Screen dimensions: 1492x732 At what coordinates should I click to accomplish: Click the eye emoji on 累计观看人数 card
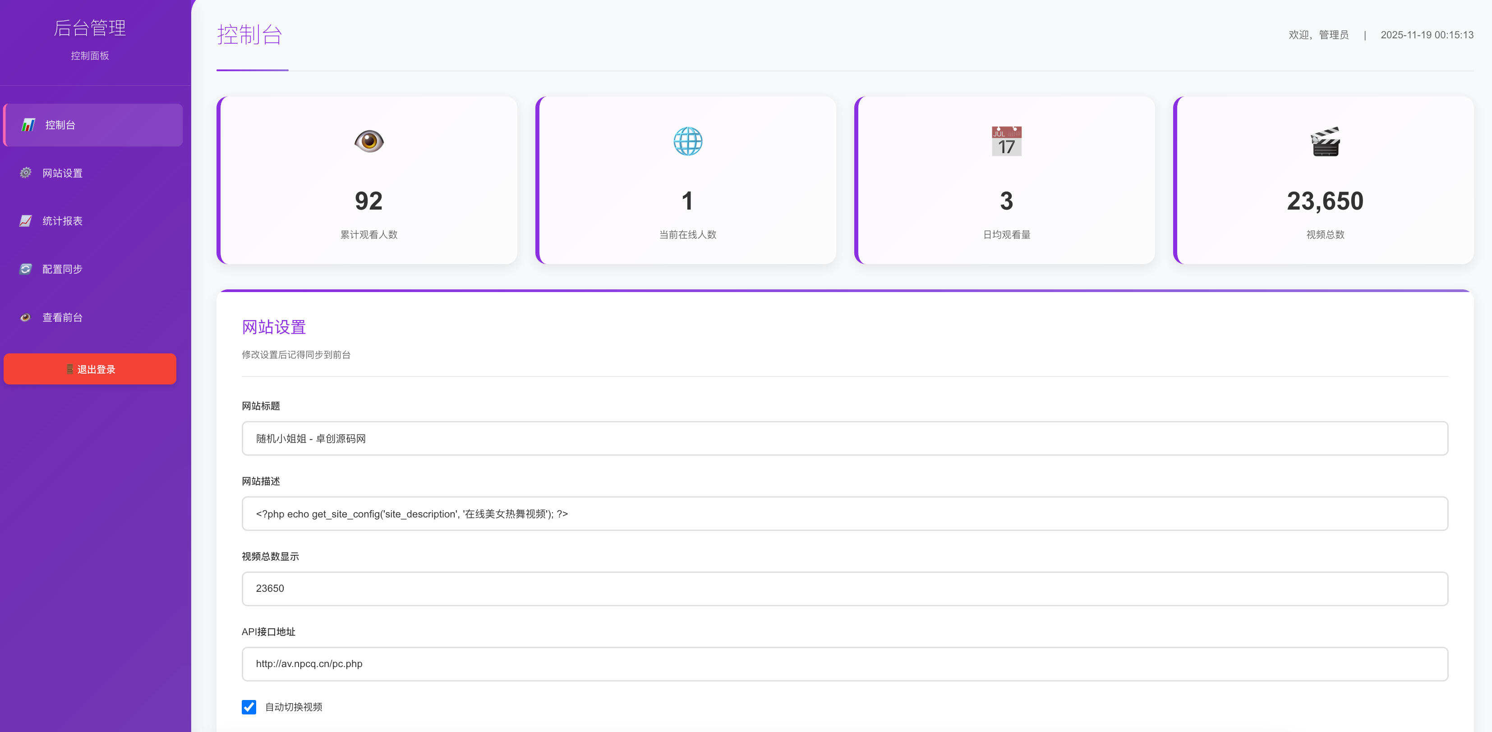[369, 141]
